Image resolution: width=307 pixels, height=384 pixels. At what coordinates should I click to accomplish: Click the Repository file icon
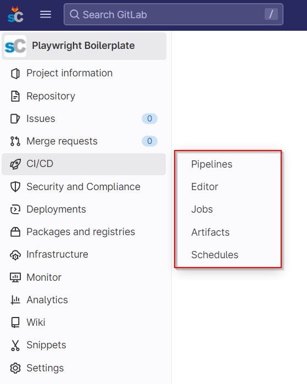[x=15, y=96]
